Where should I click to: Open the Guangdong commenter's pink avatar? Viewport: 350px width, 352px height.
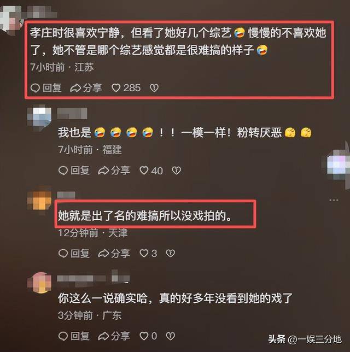pos(39,283)
